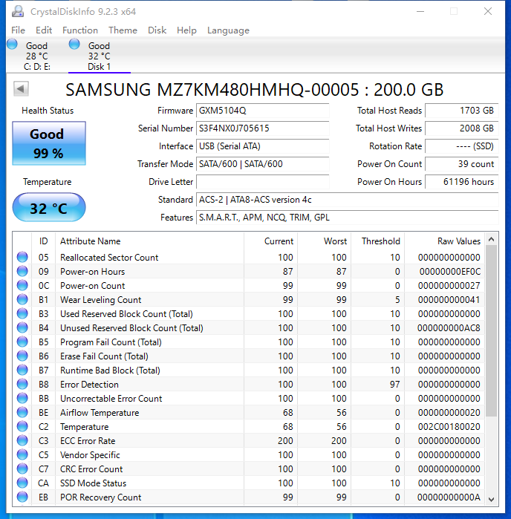Viewport: 511px width, 519px height.
Task: Click the Threshold column header
Action: tap(378, 241)
